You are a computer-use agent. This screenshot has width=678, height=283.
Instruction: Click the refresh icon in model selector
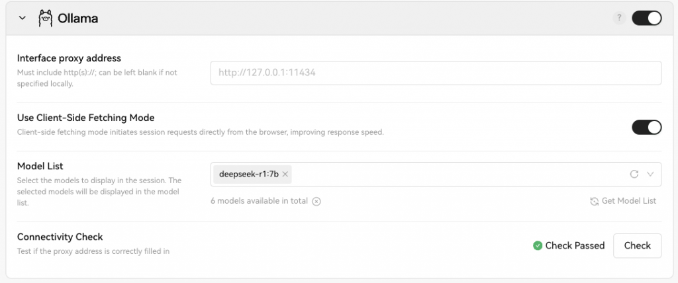634,175
